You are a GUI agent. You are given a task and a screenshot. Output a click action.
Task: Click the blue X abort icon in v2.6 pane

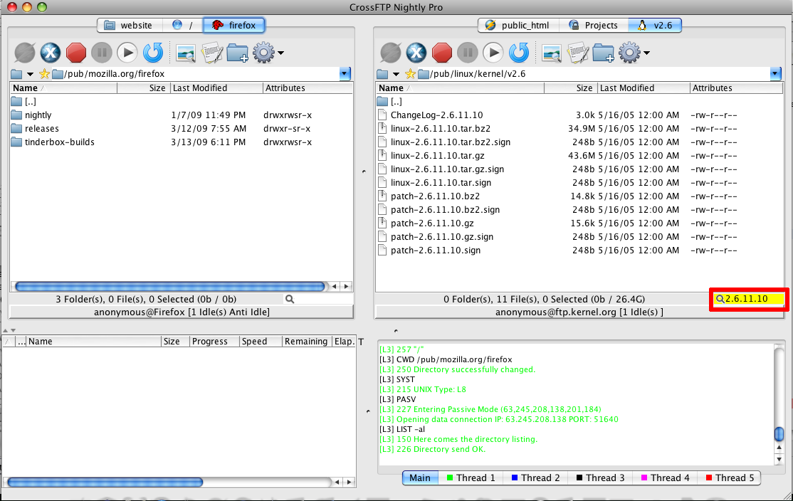[x=416, y=53]
